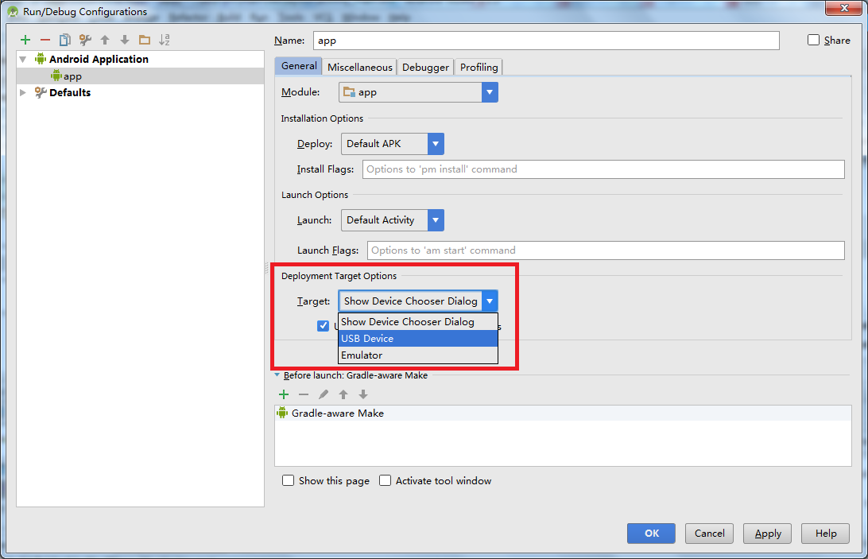Collapse the Before launch section
868x559 pixels.
(277, 375)
